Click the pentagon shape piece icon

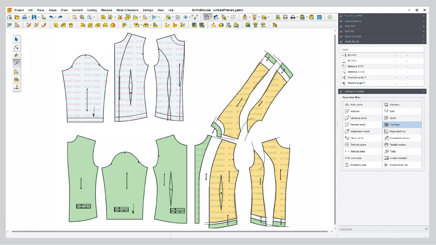(71, 25)
